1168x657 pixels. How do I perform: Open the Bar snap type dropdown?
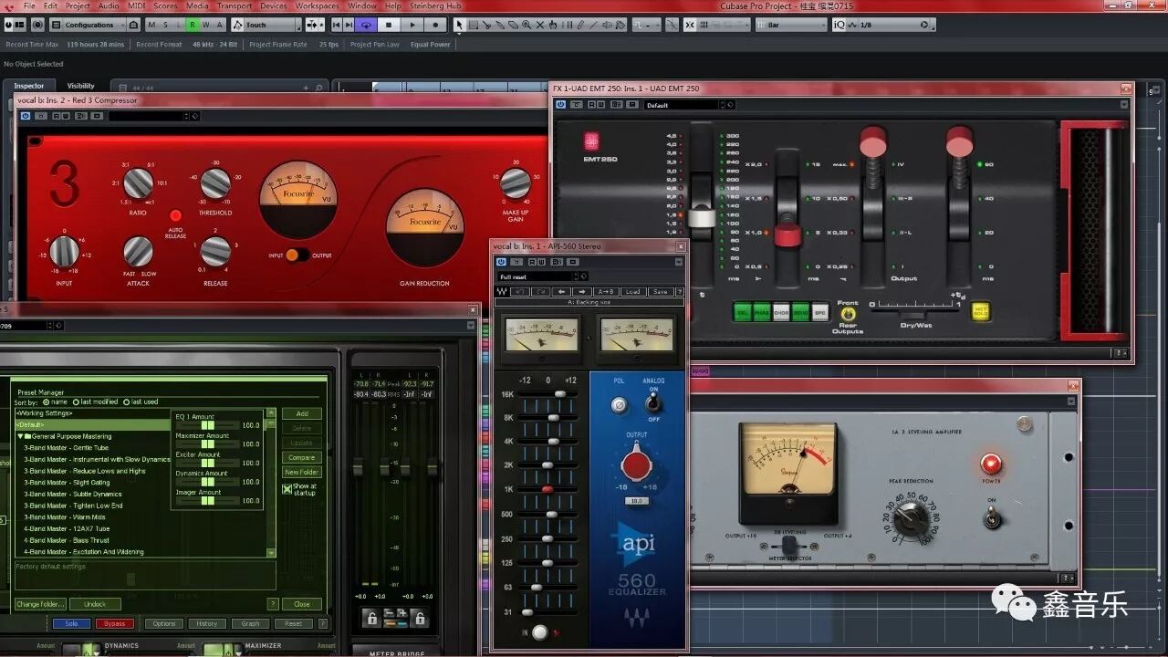(790, 25)
